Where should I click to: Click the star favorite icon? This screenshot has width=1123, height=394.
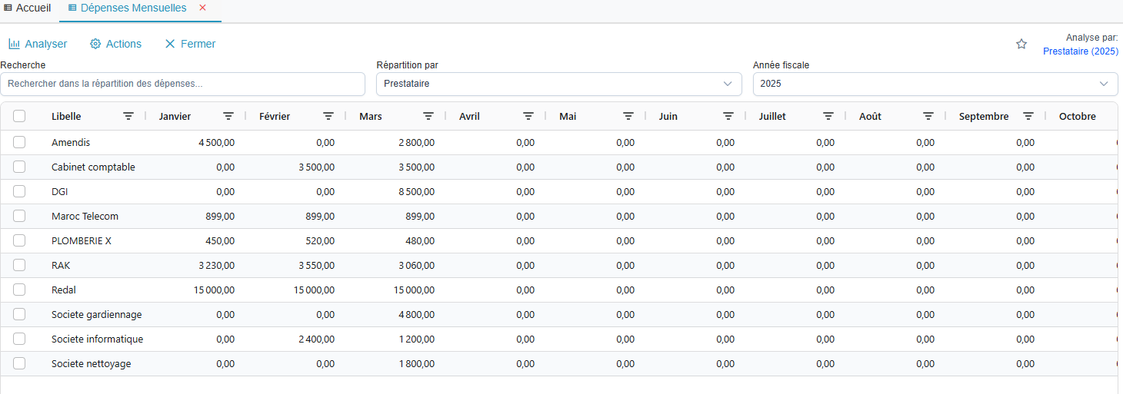(1021, 45)
